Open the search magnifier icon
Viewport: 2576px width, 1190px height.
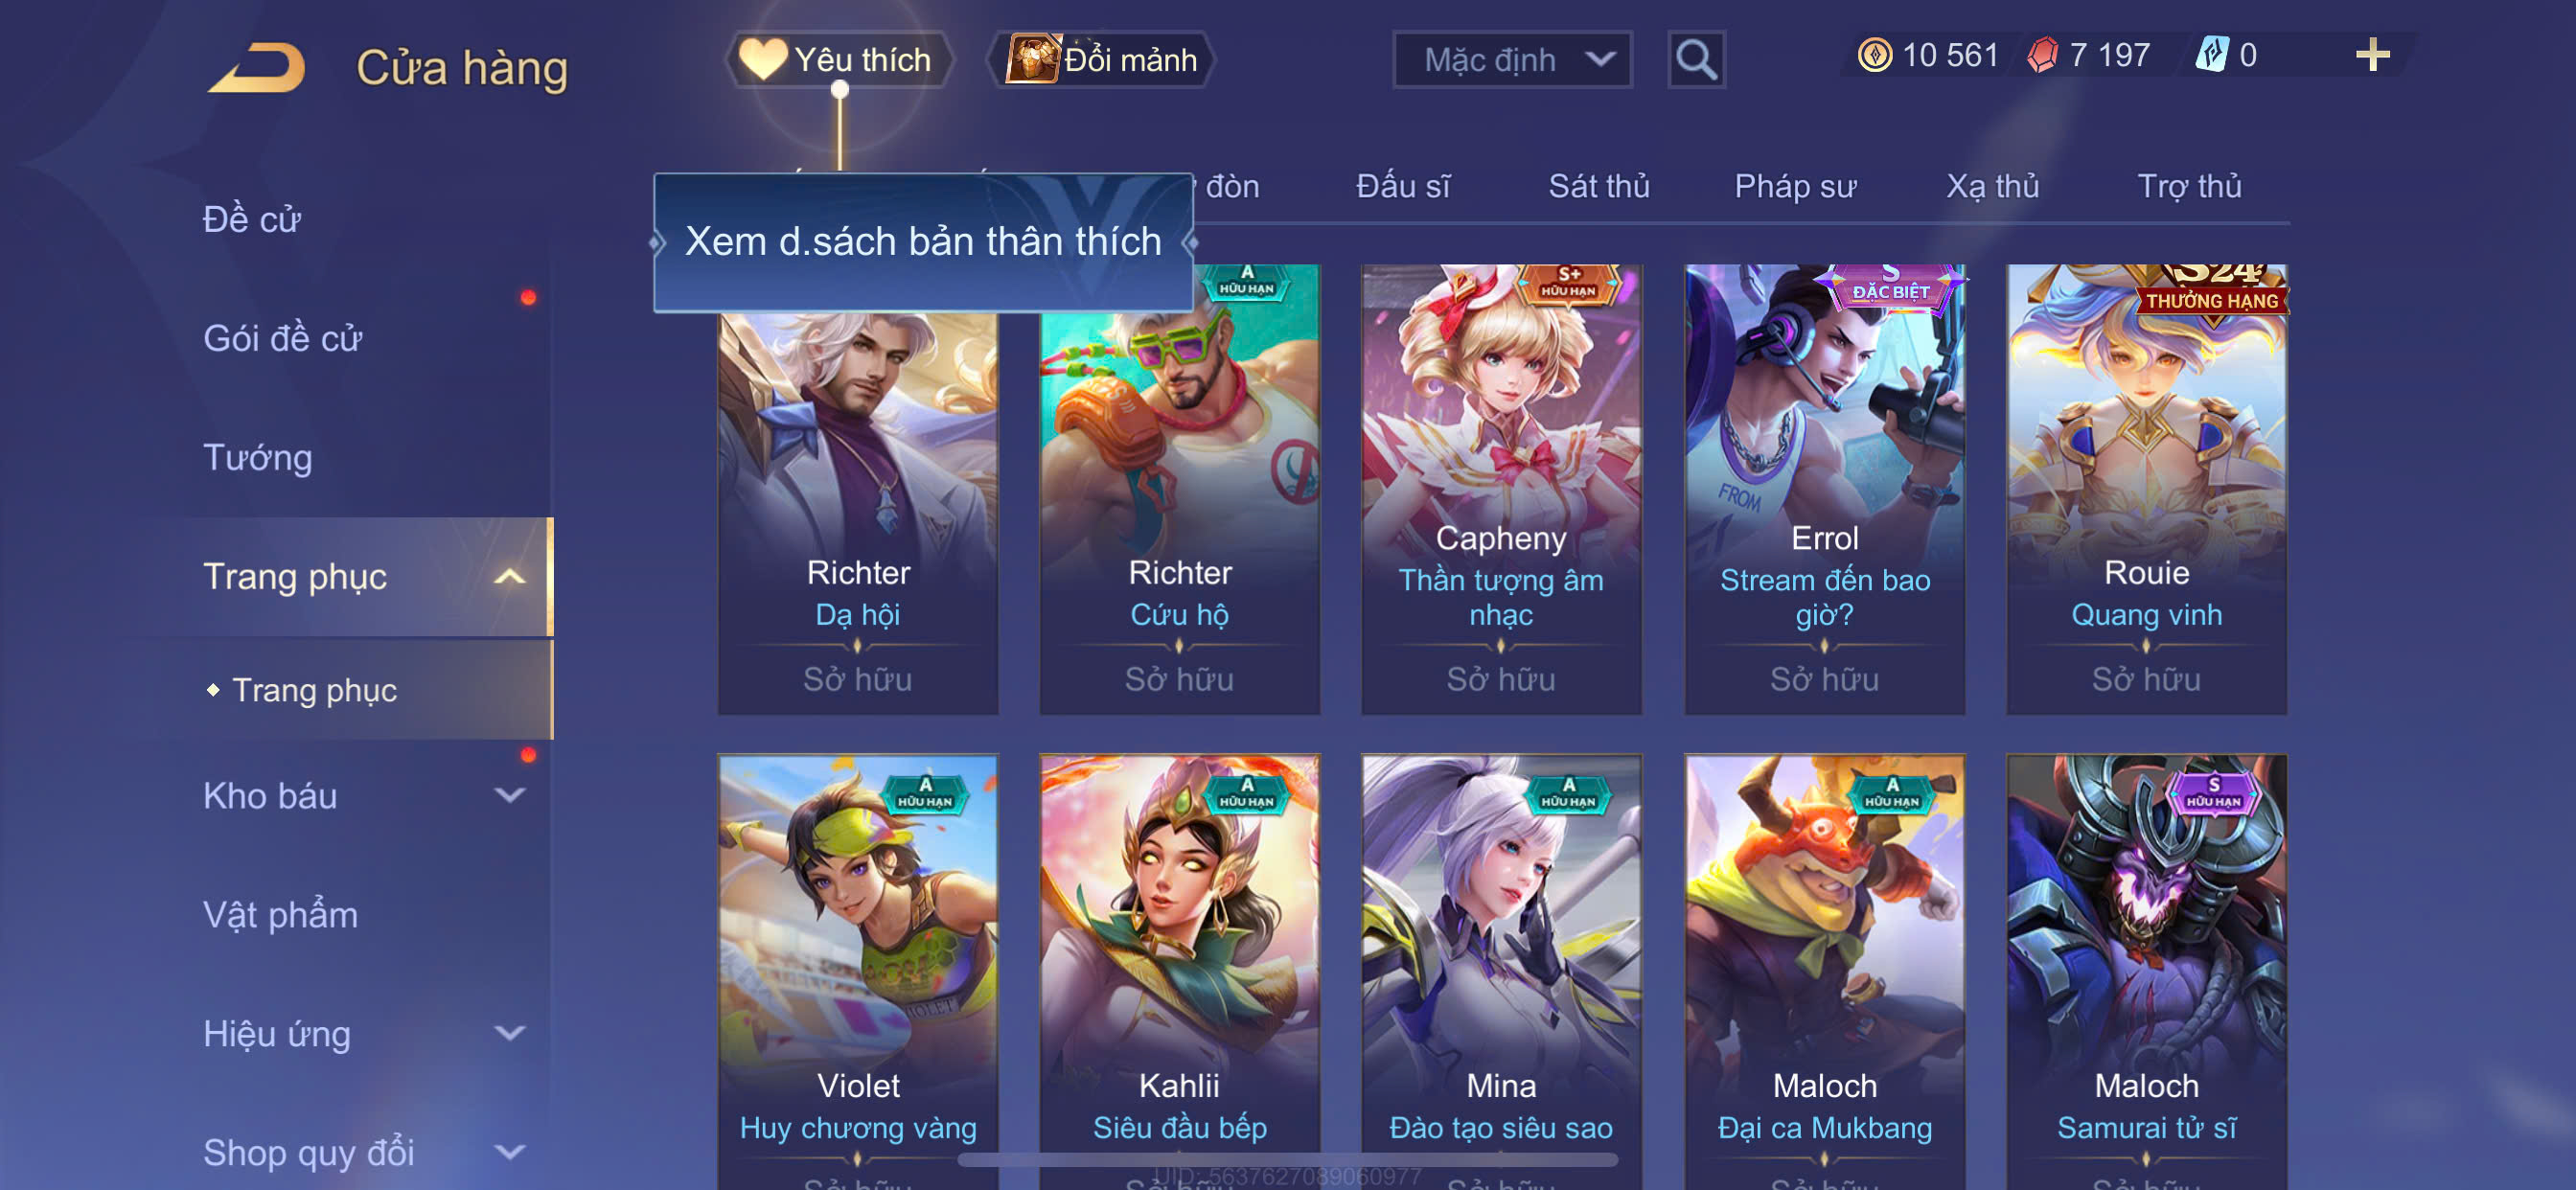click(x=1696, y=60)
